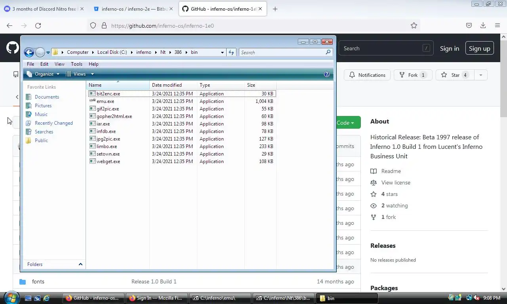Open the Star list dropdown arrow
The image size is (507, 304).
coord(480,75)
